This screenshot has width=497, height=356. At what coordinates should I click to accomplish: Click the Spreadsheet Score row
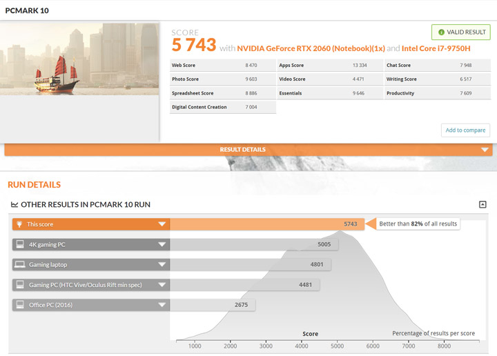click(223, 93)
